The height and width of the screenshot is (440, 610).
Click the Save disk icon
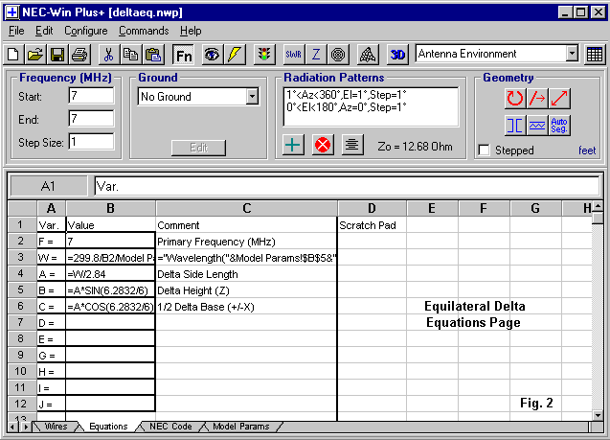[x=57, y=55]
